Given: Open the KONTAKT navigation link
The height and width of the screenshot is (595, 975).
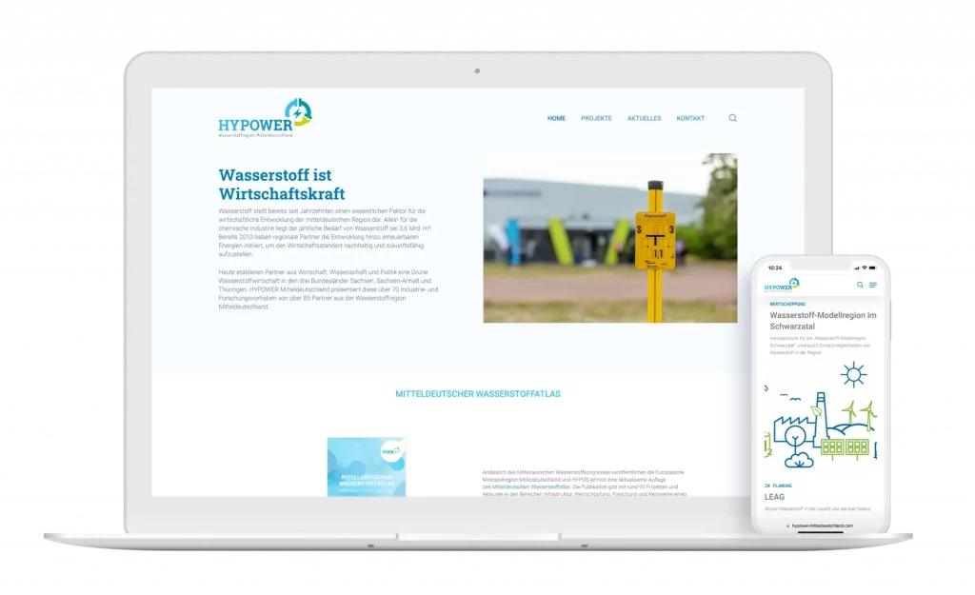Looking at the screenshot, I should (x=690, y=118).
